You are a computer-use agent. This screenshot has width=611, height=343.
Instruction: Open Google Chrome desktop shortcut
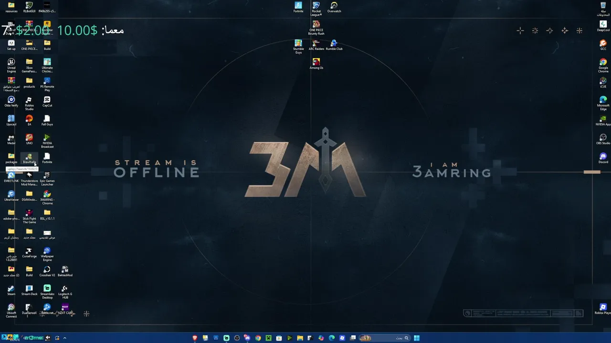pyautogui.click(x=603, y=65)
